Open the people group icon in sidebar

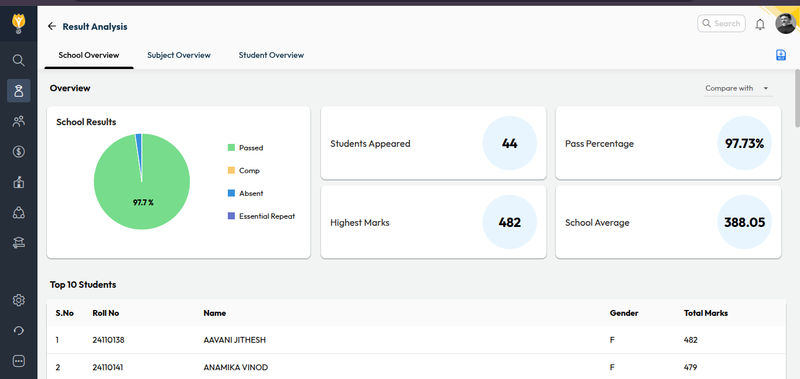(19, 121)
